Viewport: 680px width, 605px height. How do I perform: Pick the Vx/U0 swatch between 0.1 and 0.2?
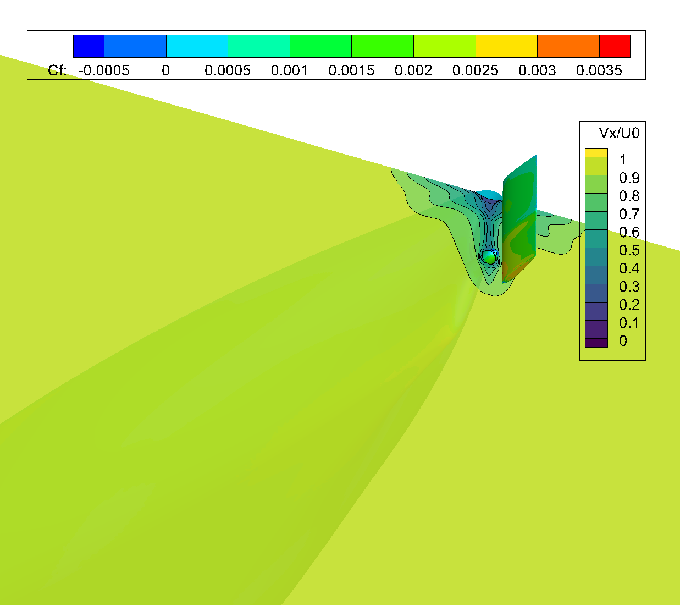pyautogui.click(x=596, y=311)
